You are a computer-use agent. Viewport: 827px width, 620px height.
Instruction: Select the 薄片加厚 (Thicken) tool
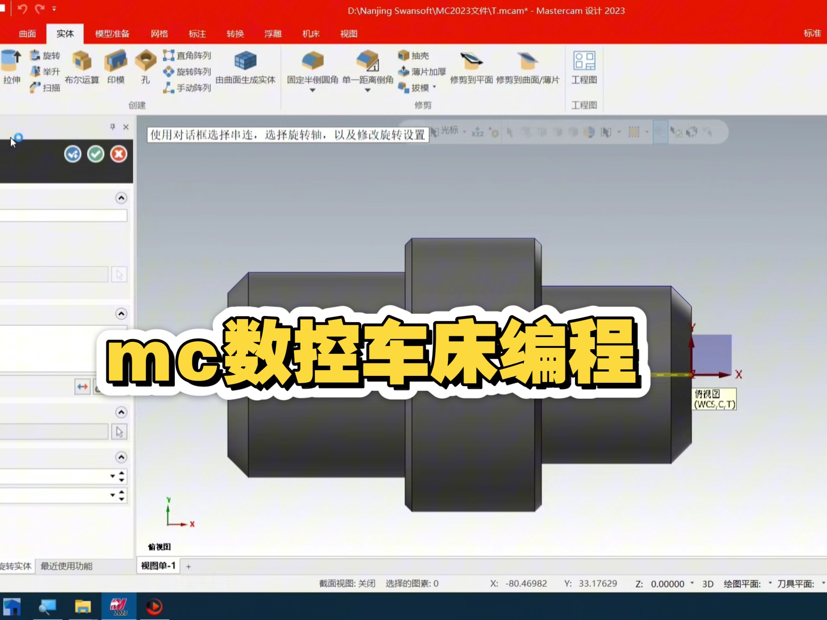click(x=422, y=71)
